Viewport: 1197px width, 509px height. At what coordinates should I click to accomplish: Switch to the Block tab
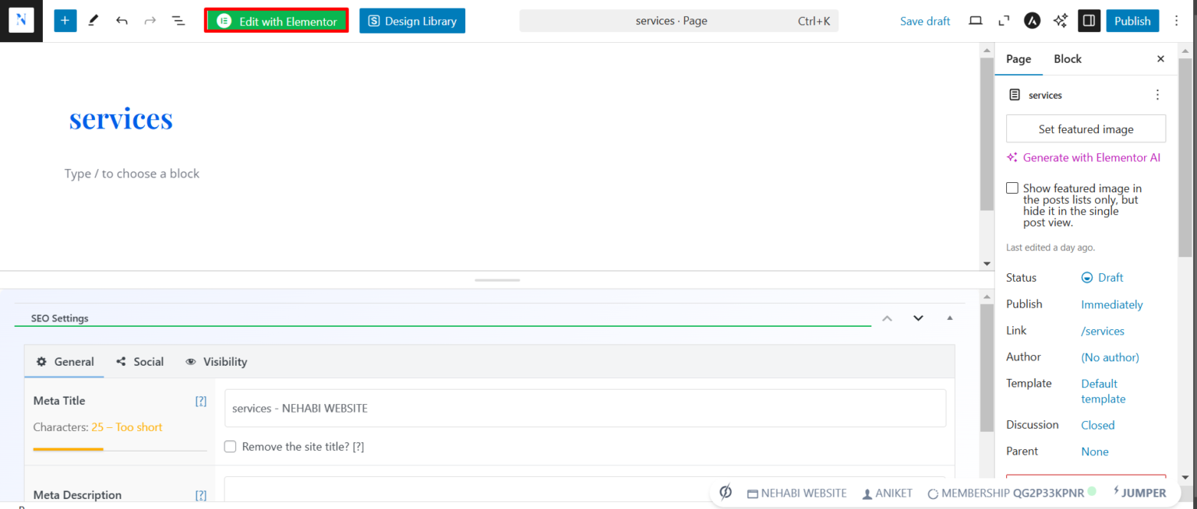coord(1068,59)
